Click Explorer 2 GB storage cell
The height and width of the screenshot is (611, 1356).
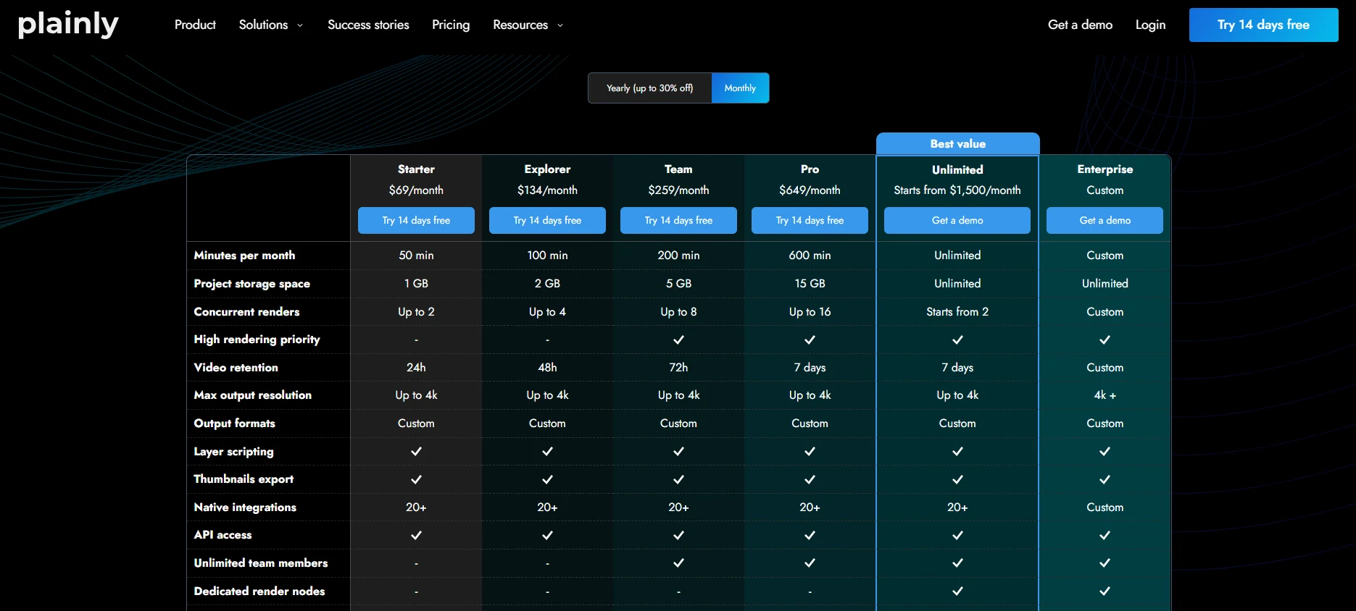[547, 283]
